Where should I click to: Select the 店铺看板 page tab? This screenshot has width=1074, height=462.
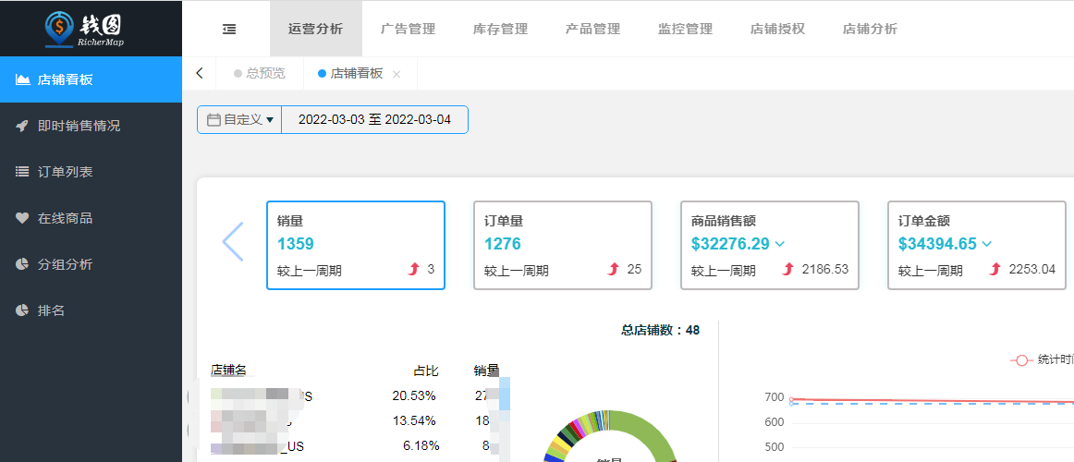coord(357,73)
